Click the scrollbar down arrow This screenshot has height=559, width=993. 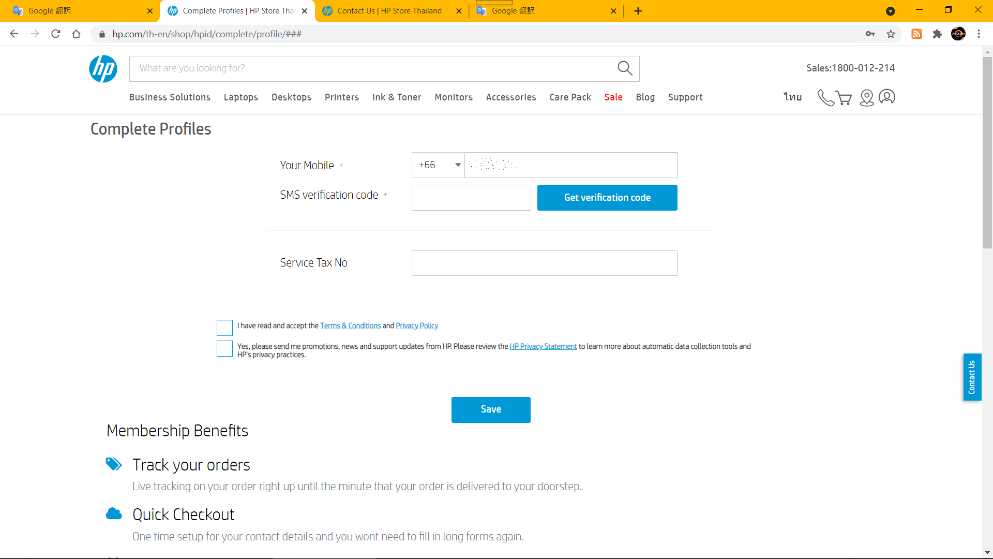pyautogui.click(x=987, y=552)
